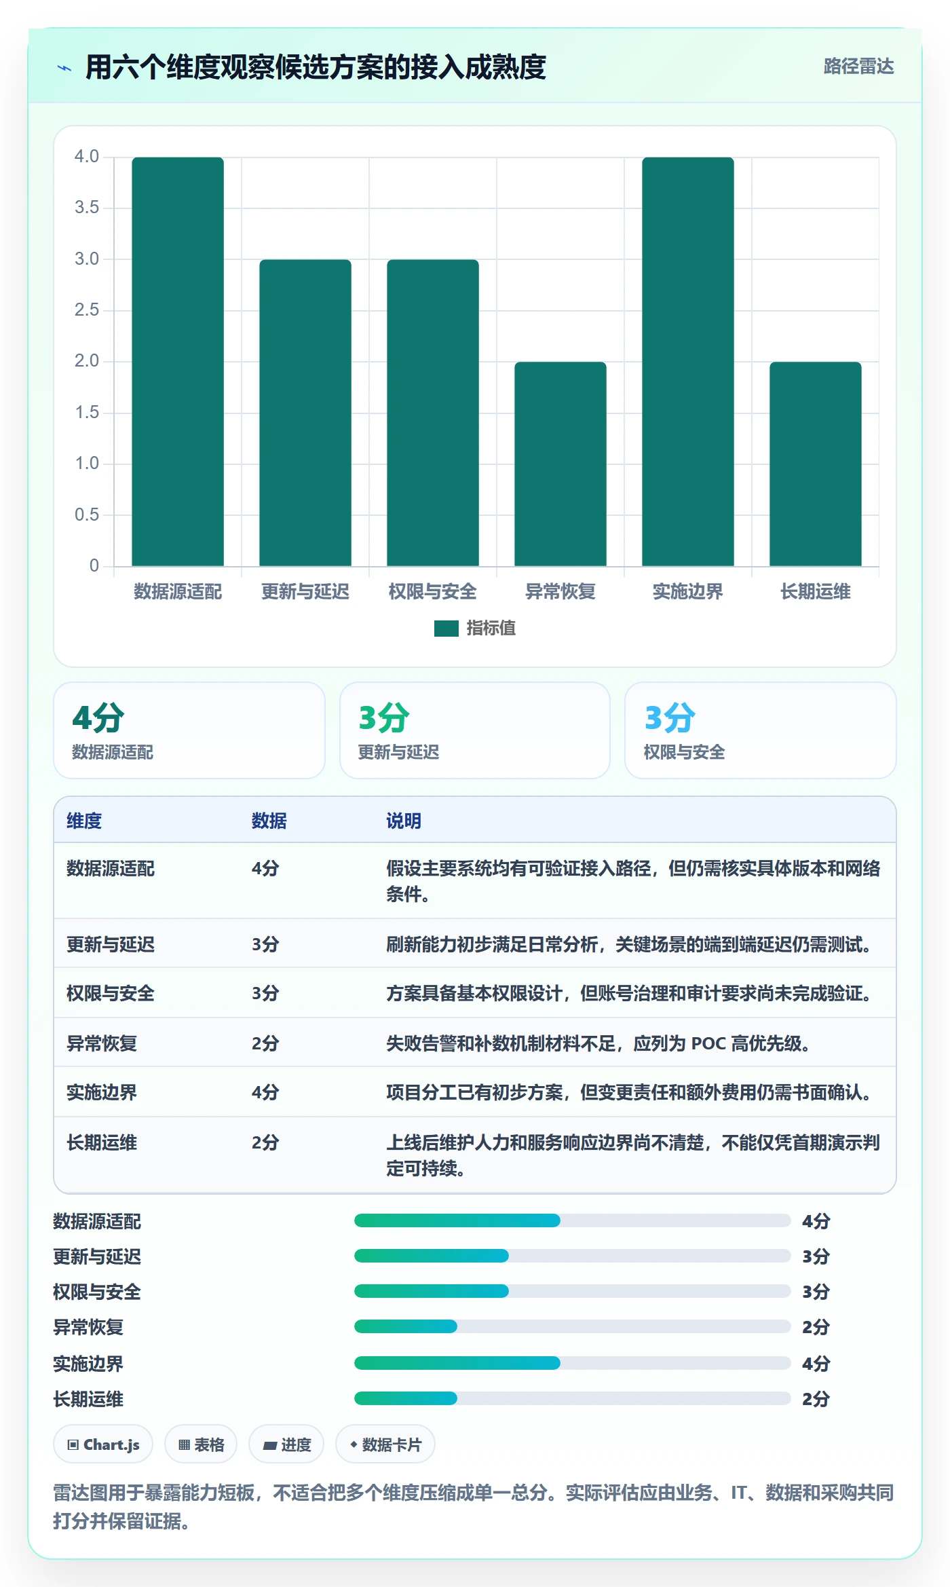Select table row cell 实施边界
Screen dimensions: 950x1587
(102, 1092)
